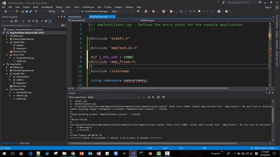Expand AmpTestClient.cpp node in Source Files
Screen dimensions: 280x157
(x=10, y=58)
